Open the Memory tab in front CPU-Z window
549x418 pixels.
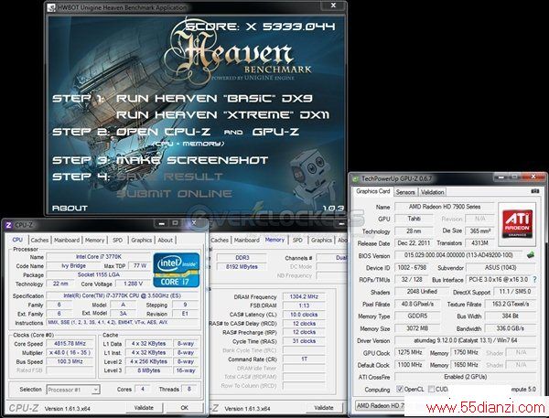tap(94, 241)
